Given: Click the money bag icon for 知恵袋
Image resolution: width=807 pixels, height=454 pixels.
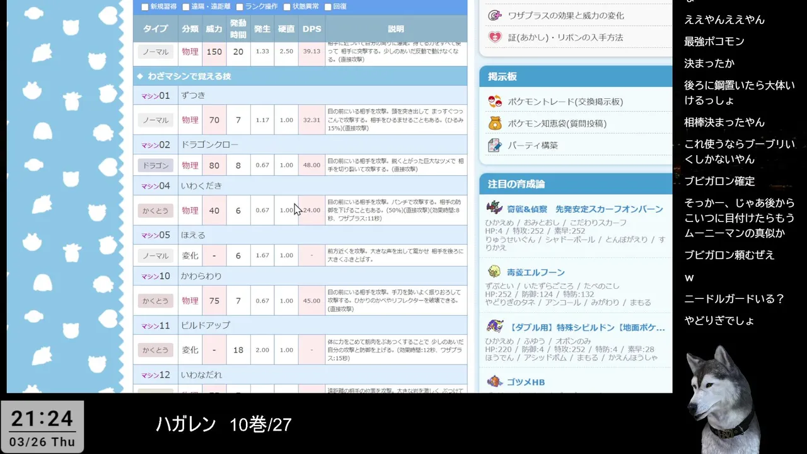Looking at the screenshot, I should click(495, 123).
